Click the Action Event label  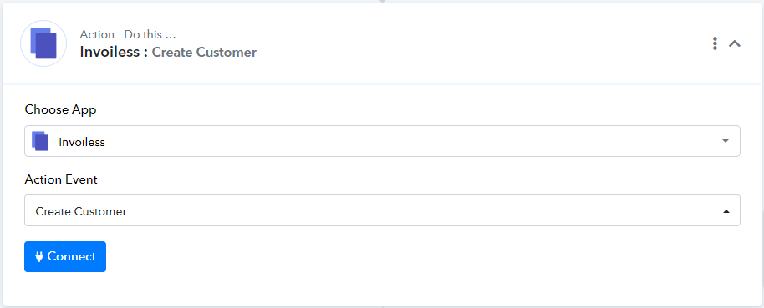61,179
